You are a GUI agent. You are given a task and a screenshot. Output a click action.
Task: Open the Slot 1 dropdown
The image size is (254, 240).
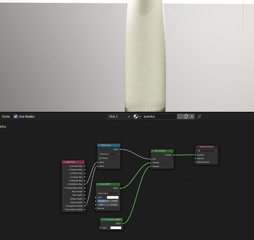click(119, 116)
